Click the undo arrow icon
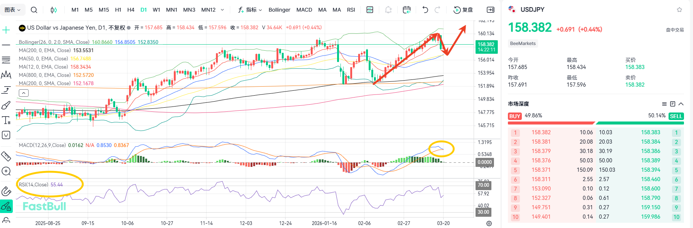The width and height of the screenshot is (693, 228). pos(425,10)
